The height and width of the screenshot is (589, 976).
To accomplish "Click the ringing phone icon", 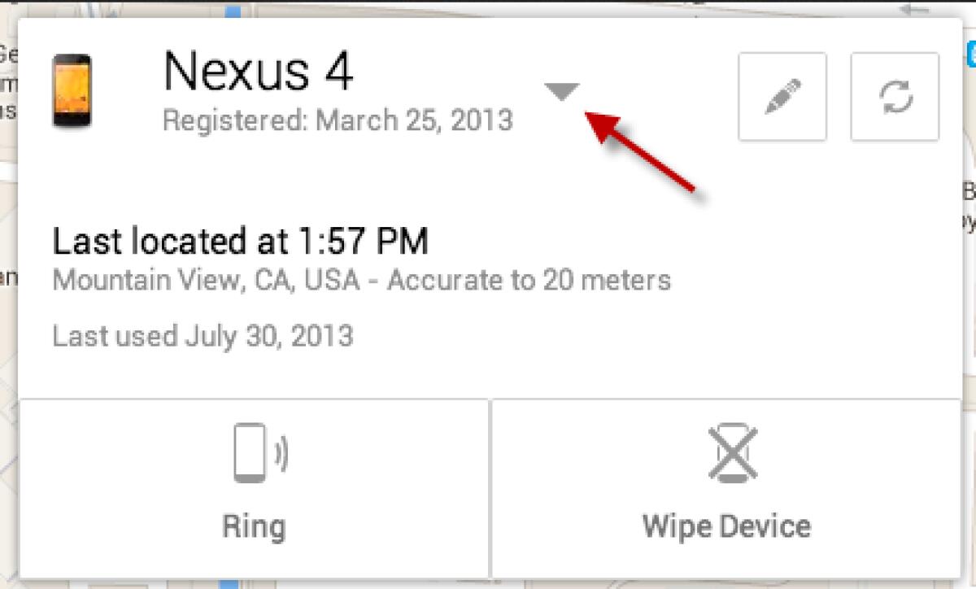I will (x=259, y=452).
